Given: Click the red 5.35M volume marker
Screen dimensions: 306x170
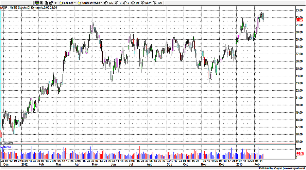Looking at the screenshot, I should pyautogui.click(x=299, y=154).
